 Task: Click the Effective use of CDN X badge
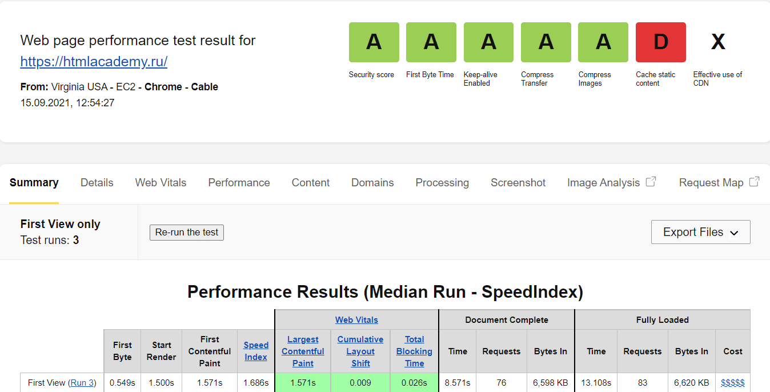tap(718, 42)
